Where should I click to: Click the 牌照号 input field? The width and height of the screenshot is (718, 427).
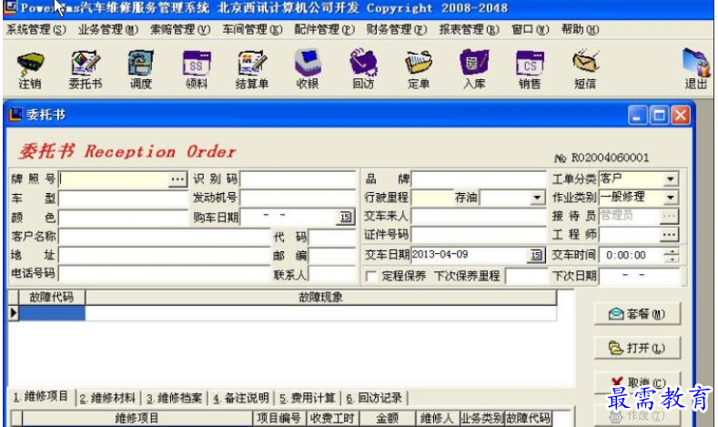coord(114,178)
